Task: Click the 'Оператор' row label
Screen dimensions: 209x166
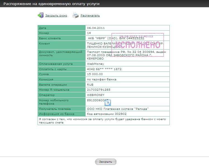Action: 47,95
